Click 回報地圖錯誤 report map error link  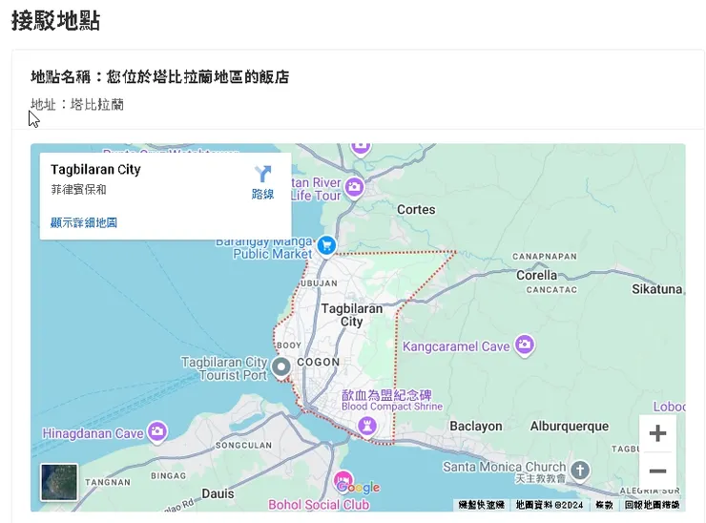click(x=652, y=505)
